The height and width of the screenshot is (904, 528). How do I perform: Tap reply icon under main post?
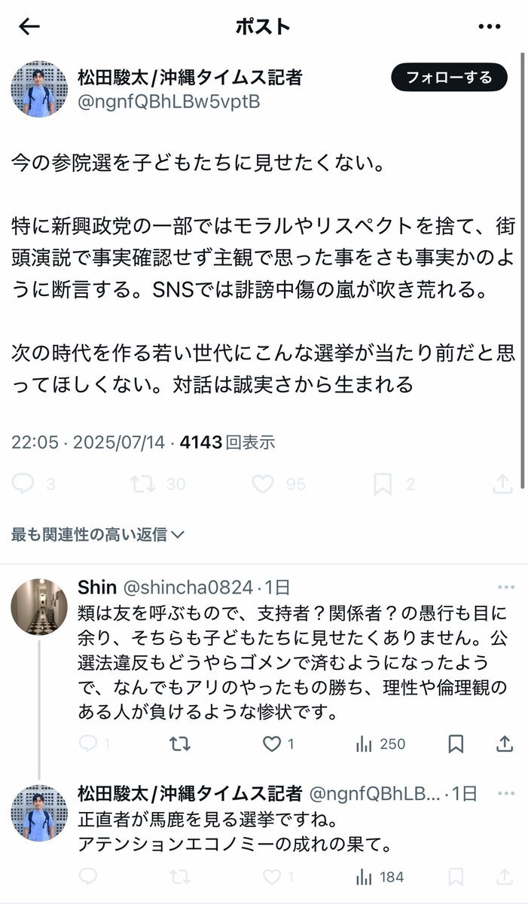[x=23, y=484]
